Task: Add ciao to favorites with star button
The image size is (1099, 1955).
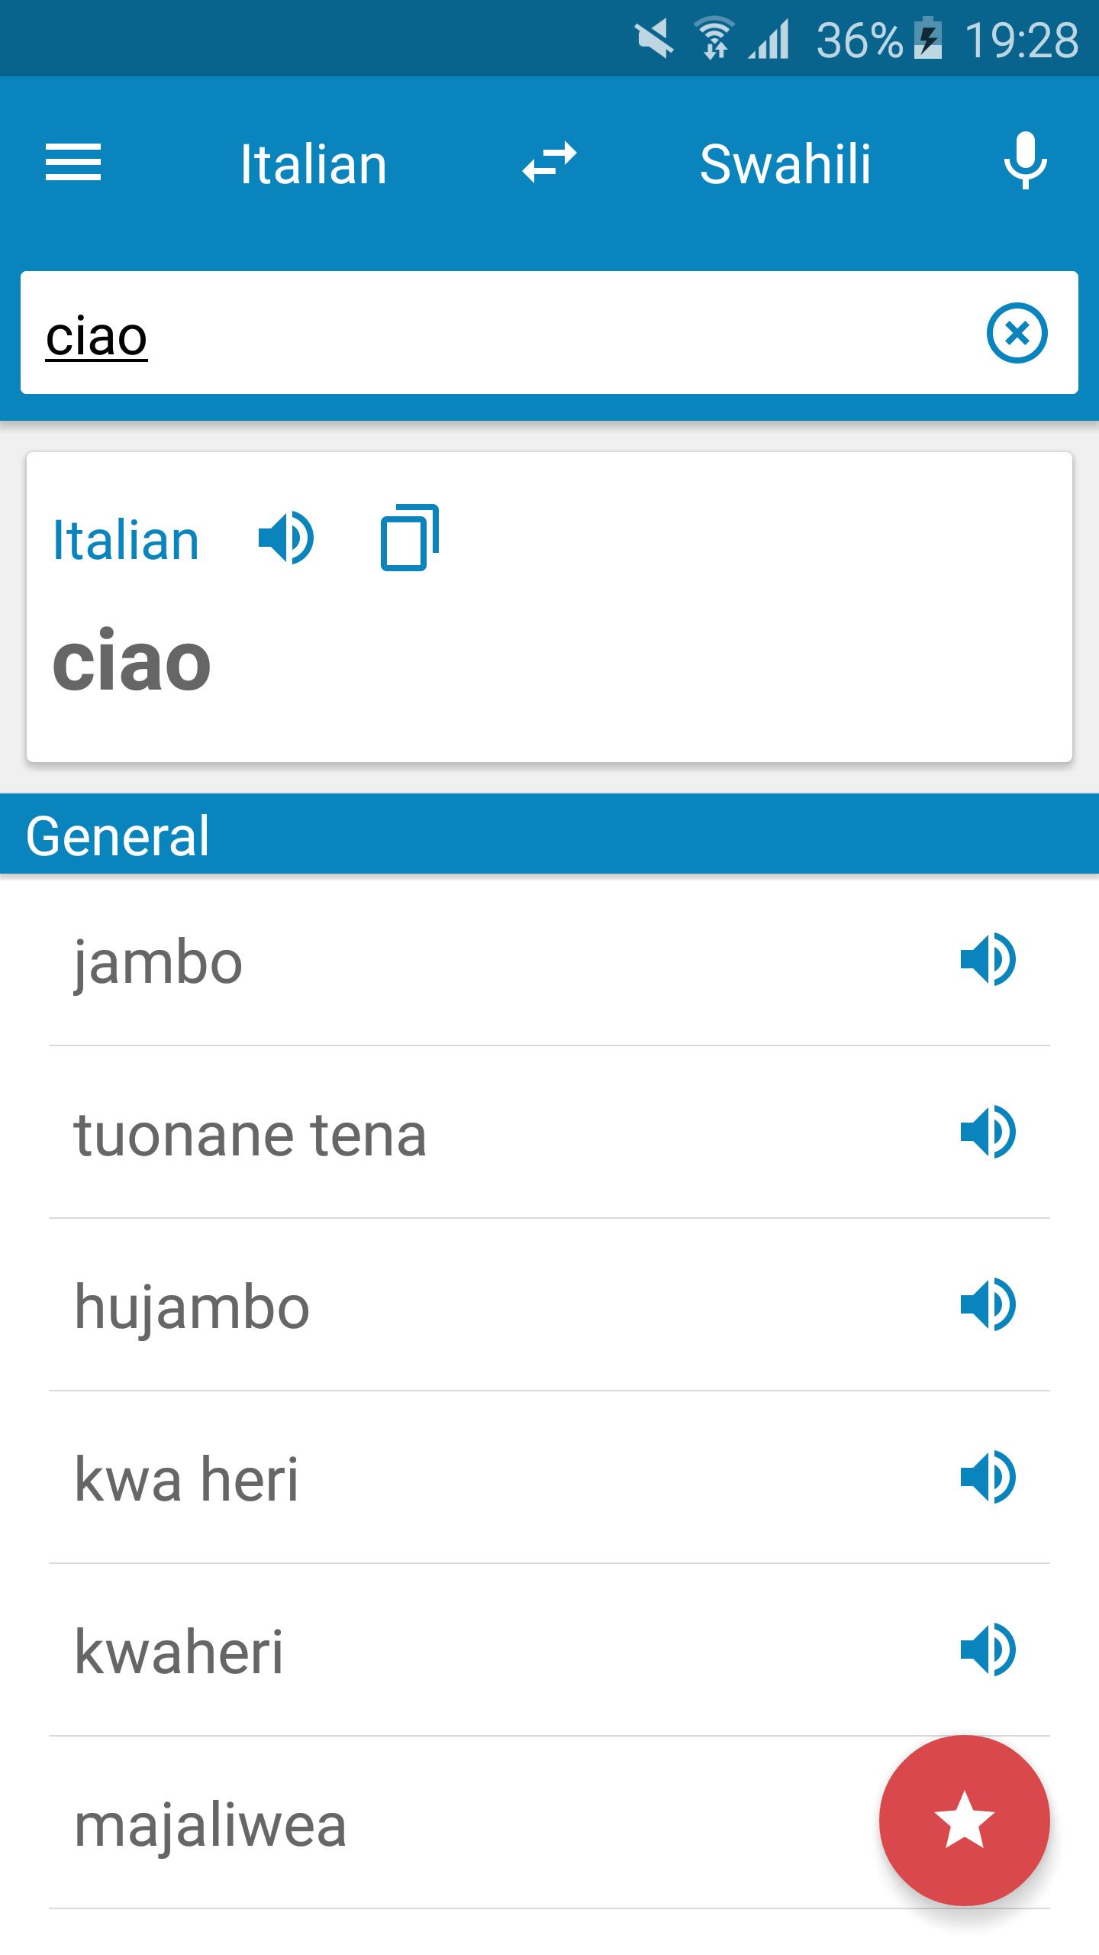Action: [x=965, y=1821]
